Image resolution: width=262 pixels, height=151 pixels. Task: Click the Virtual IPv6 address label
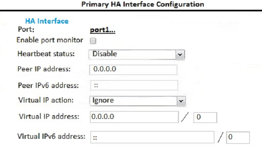[51, 136]
